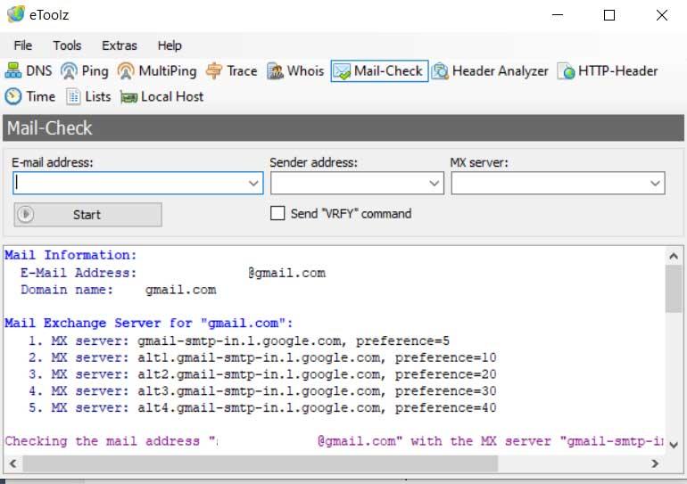Open the Ping tool
This screenshot has height=484, width=687.
point(85,71)
